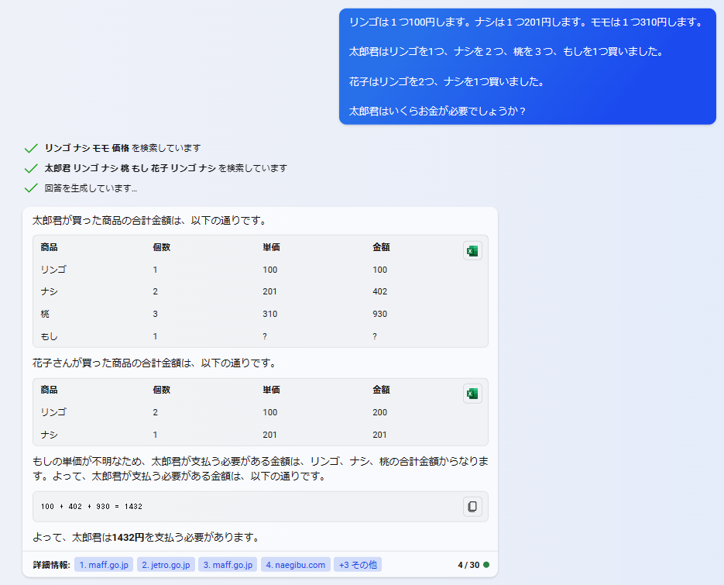This screenshot has height=585, width=724.
Task: Click the 402 amount cell
Action: (380, 291)
